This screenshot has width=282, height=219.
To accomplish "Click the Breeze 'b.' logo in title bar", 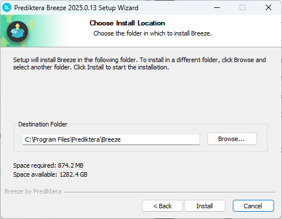I will tap(7, 7).
